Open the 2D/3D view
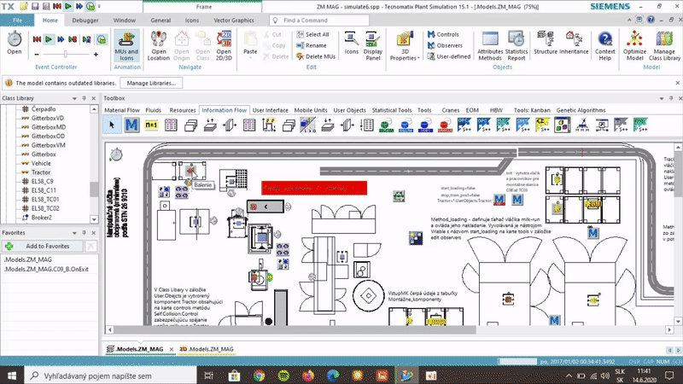This screenshot has width=683, height=384. click(x=224, y=46)
